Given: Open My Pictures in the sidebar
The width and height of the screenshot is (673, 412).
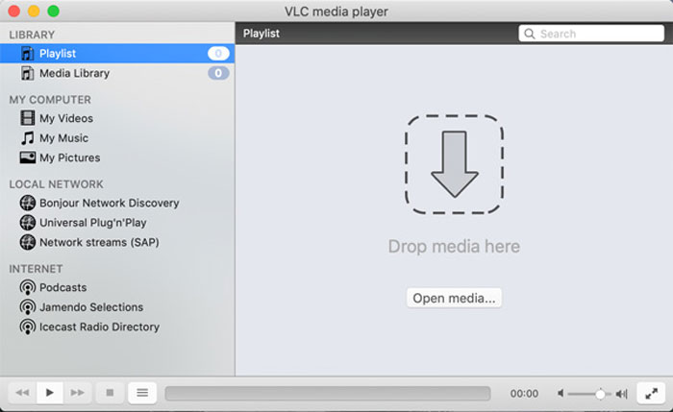Looking at the screenshot, I should click(x=70, y=158).
